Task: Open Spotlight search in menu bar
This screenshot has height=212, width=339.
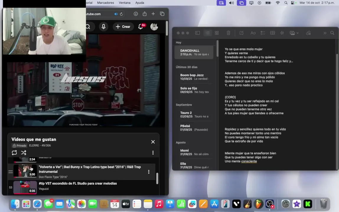Action: point(286,3)
